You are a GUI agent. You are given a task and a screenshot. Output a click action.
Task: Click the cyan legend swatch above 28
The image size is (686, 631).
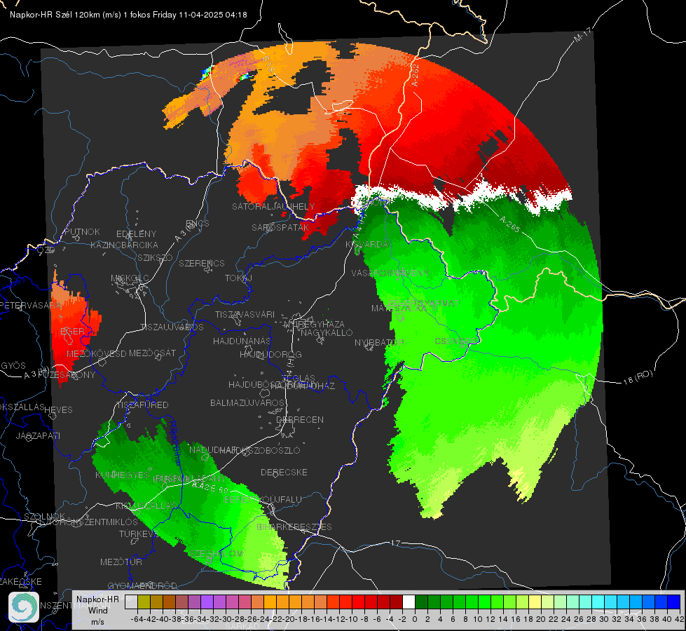coord(598,602)
